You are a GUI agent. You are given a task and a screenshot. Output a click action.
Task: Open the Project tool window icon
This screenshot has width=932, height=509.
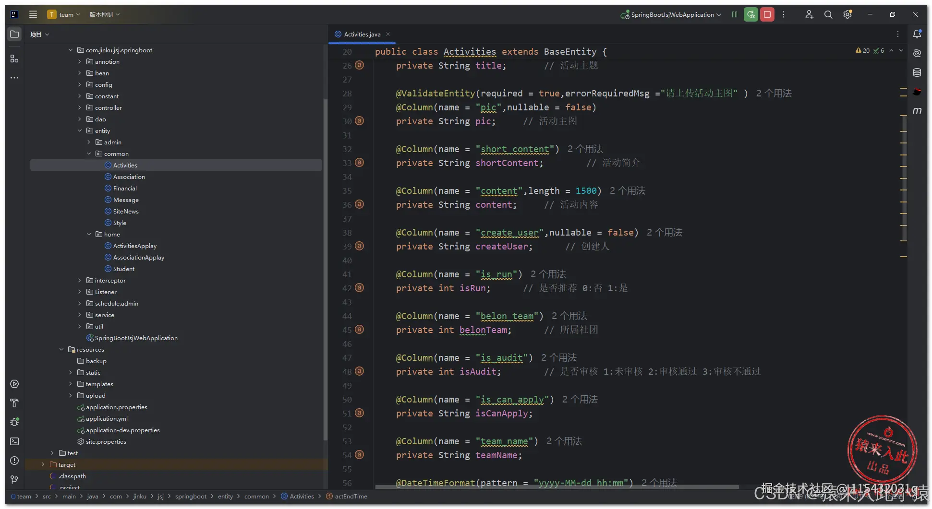[x=14, y=34]
